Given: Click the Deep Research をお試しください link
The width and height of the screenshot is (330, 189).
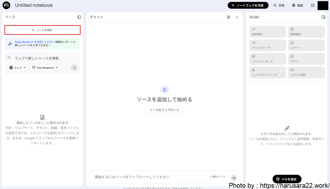Looking at the screenshot, I should [x=34, y=42].
